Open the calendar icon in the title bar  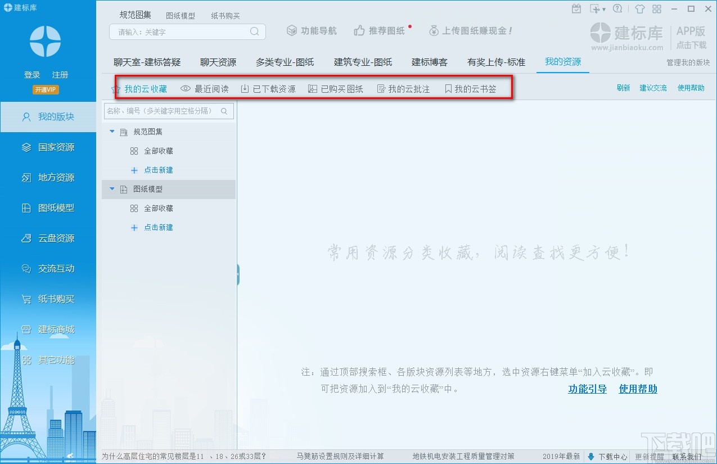(576, 8)
